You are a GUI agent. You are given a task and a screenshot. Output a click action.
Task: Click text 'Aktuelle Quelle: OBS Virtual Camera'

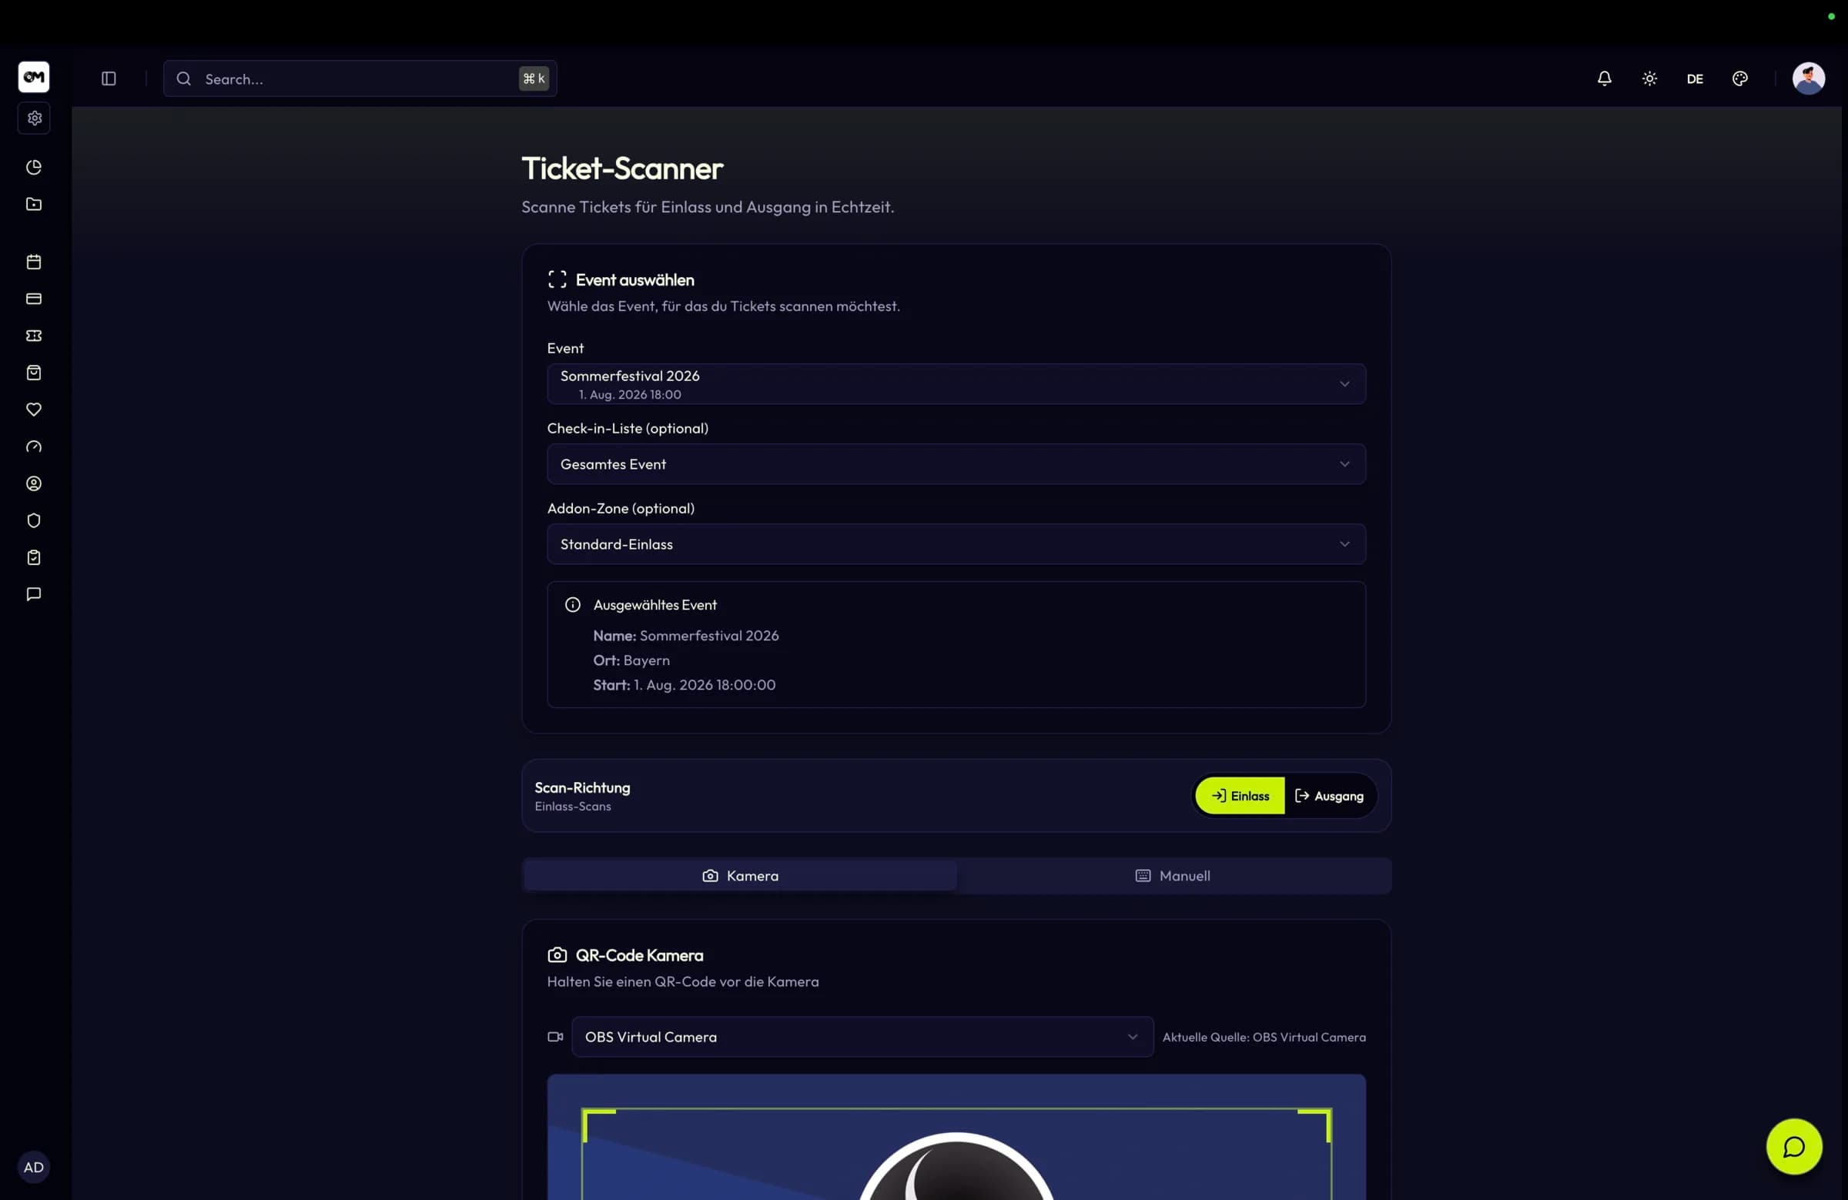click(1264, 1037)
